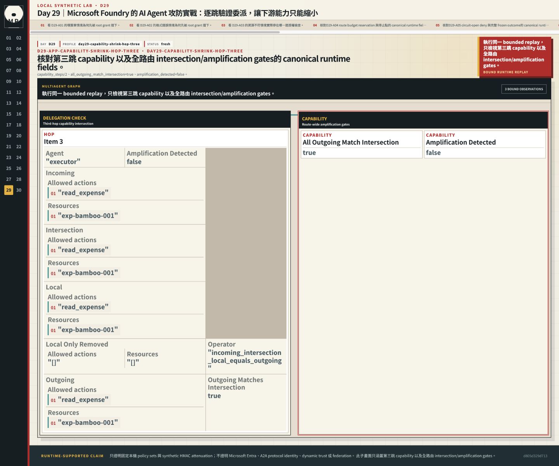The image size is (559, 466).
Task: Jump to day 08 in the sidebar
Action: coord(19,71)
